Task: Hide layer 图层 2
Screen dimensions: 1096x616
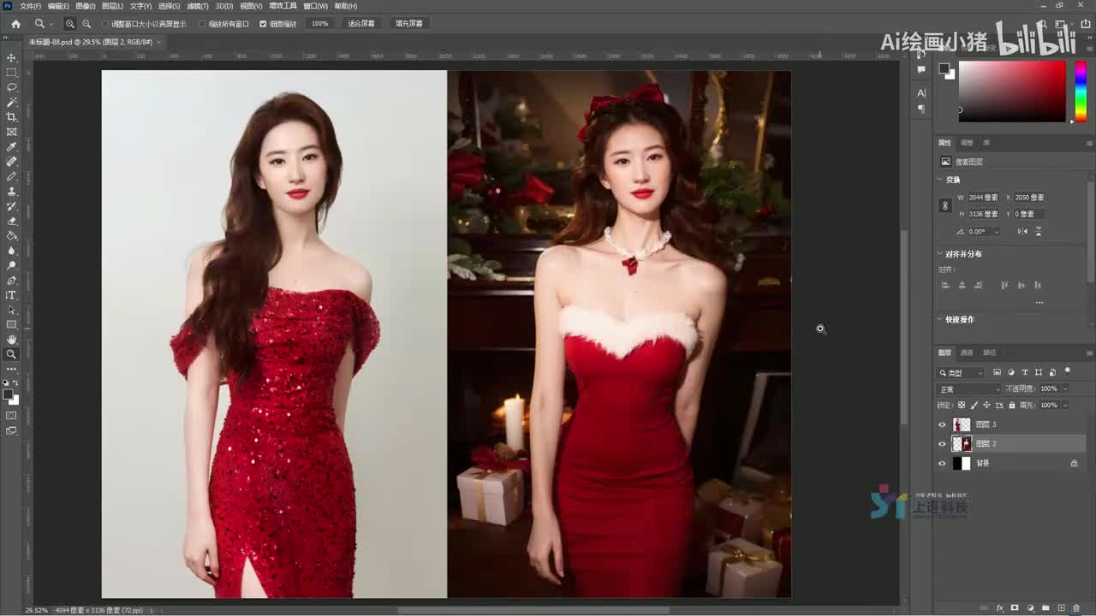Action: (x=943, y=444)
